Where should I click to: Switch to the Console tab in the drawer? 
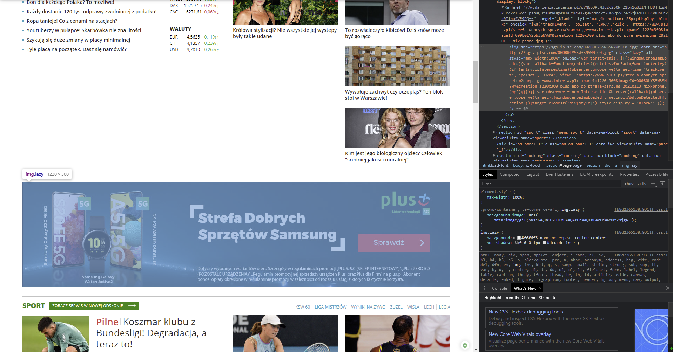click(x=499, y=288)
